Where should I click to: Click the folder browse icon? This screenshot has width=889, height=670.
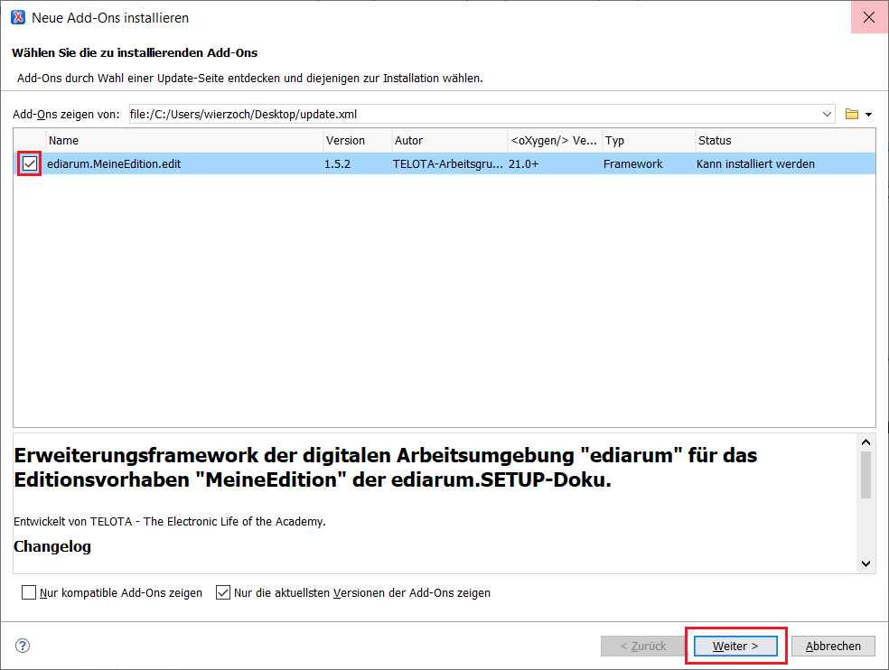coord(852,114)
